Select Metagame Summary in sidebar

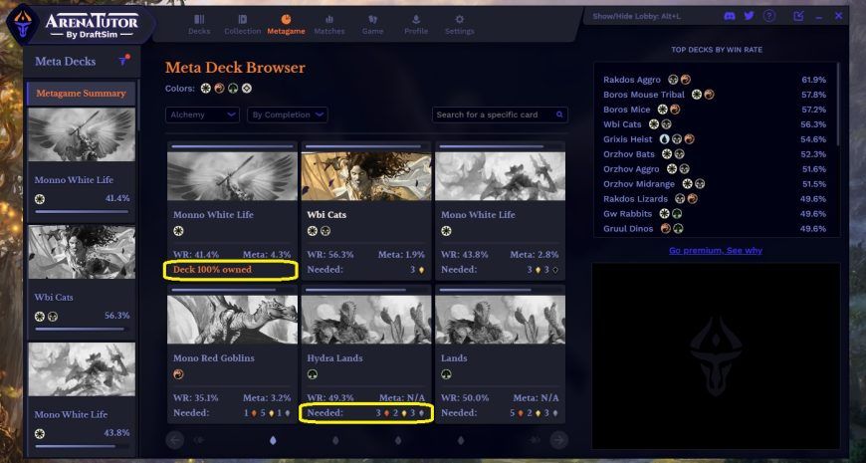(x=82, y=94)
